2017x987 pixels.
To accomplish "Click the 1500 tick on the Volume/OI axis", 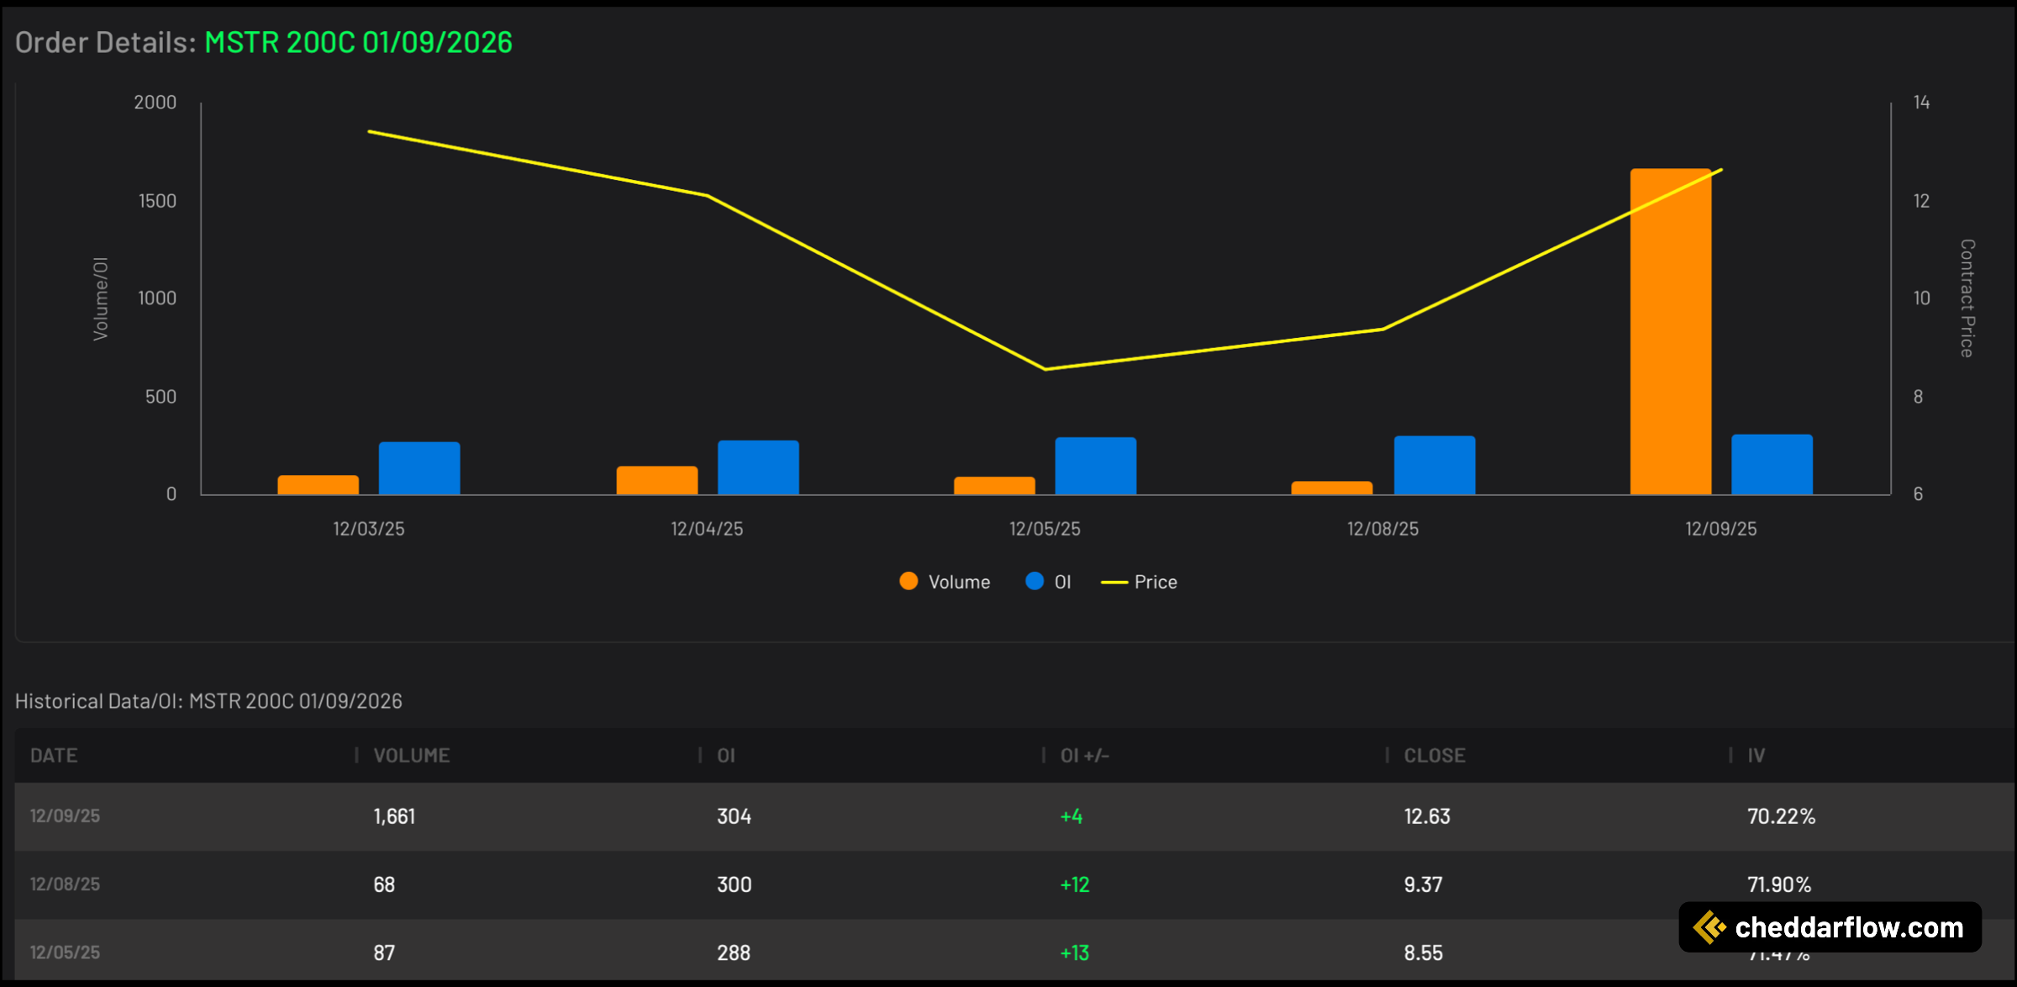I will pyautogui.click(x=158, y=201).
